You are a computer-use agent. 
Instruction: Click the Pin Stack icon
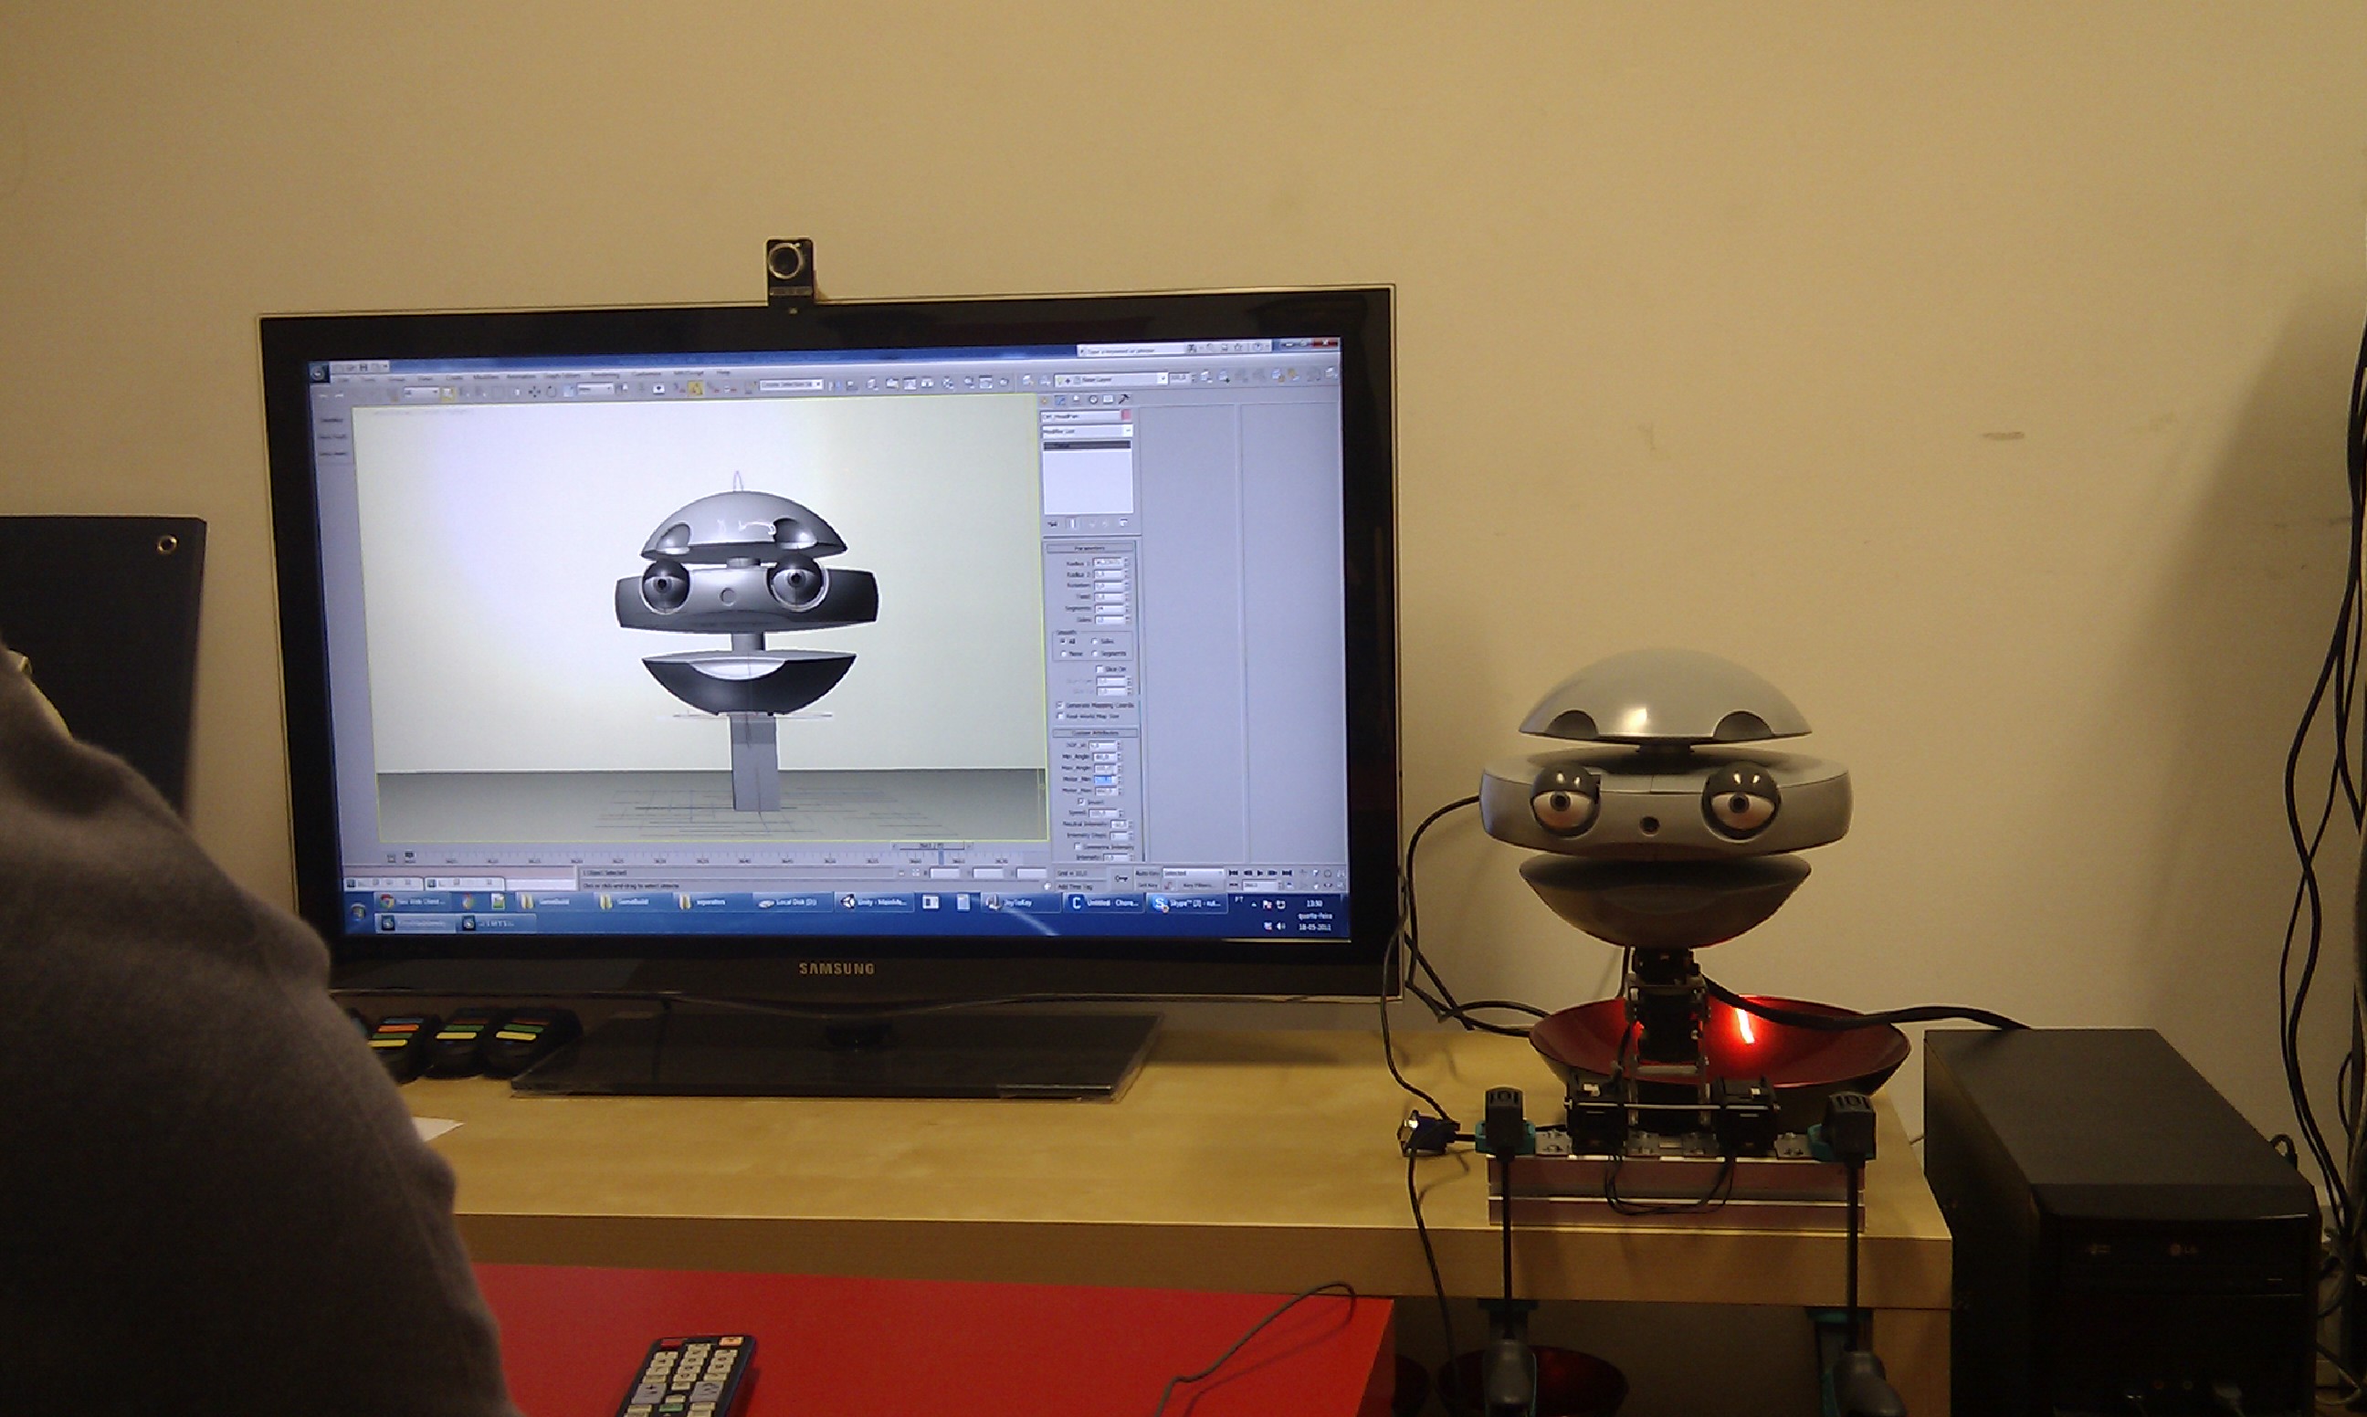(x=1053, y=524)
